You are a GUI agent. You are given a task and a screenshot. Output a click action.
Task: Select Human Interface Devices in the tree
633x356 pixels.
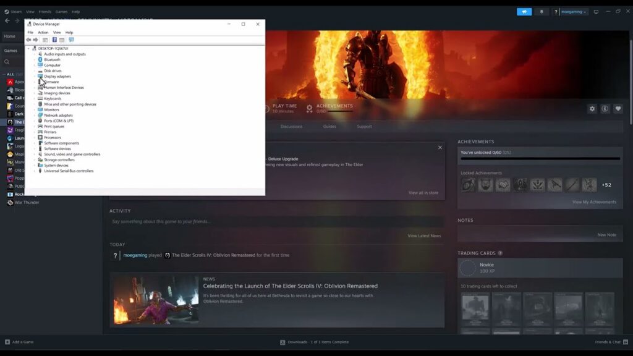(64, 88)
